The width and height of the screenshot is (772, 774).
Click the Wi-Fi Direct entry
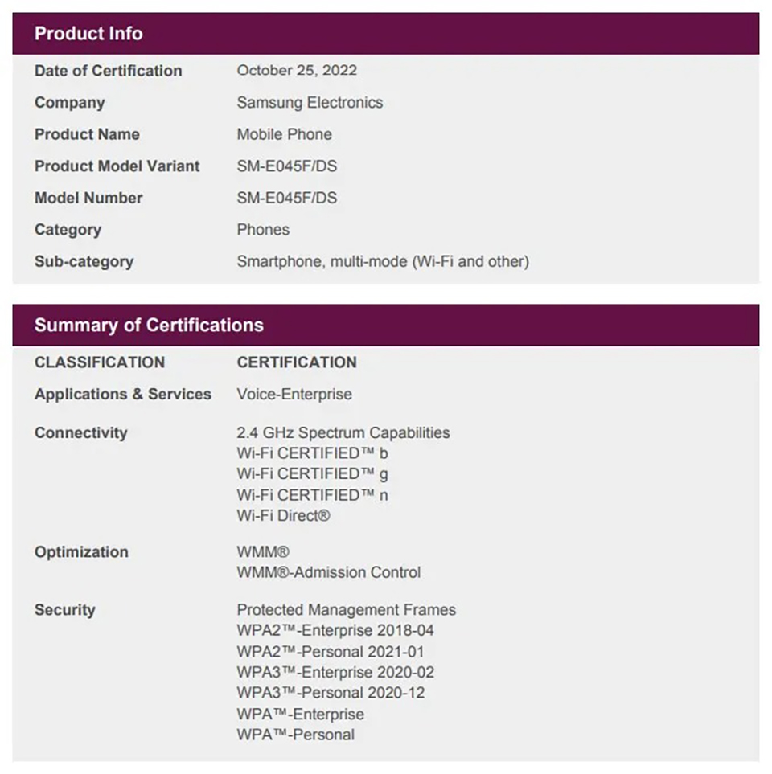click(x=283, y=516)
